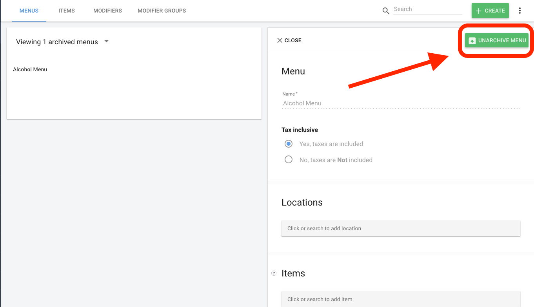Switch to the Menus tab

(x=29, y=11)
